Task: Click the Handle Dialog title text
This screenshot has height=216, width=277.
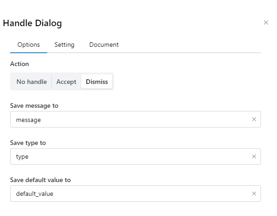Action: click(x=33, y=23)
